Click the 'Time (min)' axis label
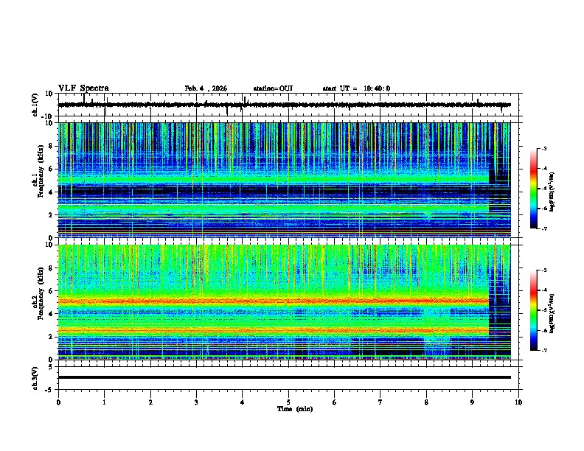Screen dimensions: 584x451 click(x=295, y=409)
